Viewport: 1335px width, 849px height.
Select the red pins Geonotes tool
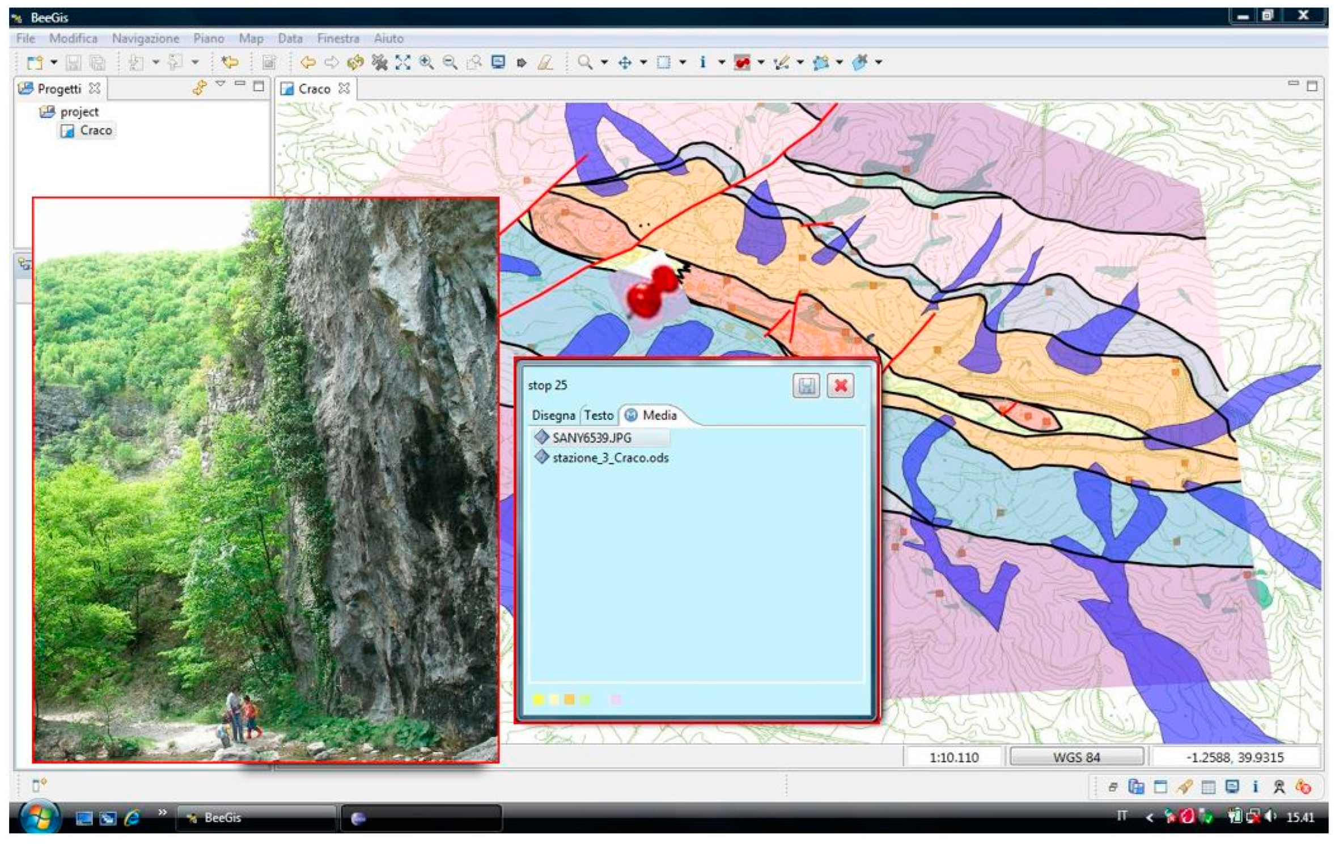click(741, 62)
